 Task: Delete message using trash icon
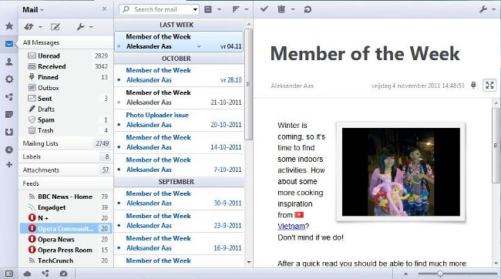(x=281, y=9)
